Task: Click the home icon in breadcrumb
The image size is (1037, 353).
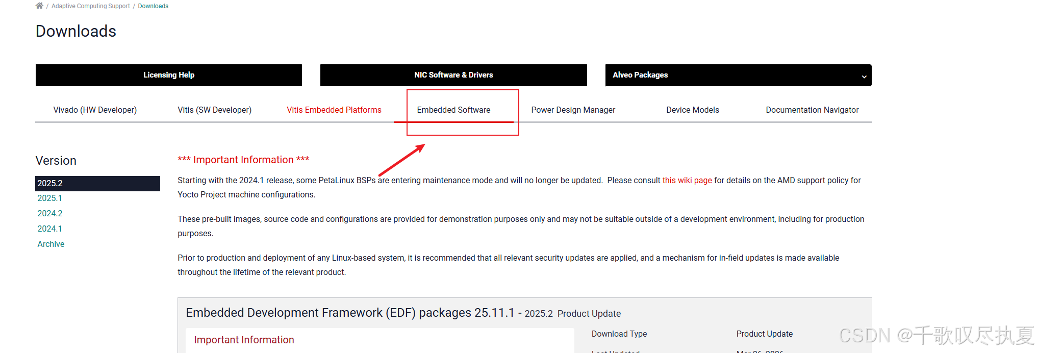Action: click(39, 6)
